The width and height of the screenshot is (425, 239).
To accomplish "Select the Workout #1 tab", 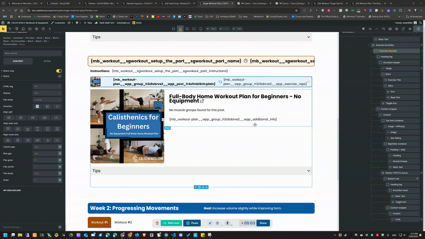I will (x=99, y=222).
